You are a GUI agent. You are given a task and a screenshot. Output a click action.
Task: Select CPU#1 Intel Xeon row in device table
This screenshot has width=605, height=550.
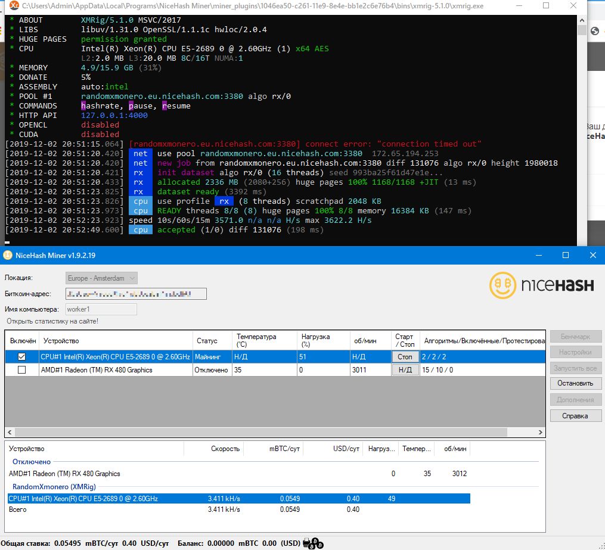click(275, 357)
